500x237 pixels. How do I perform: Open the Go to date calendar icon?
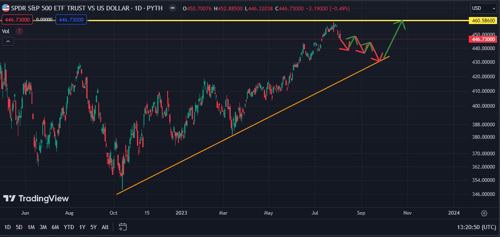pos(122,227)
